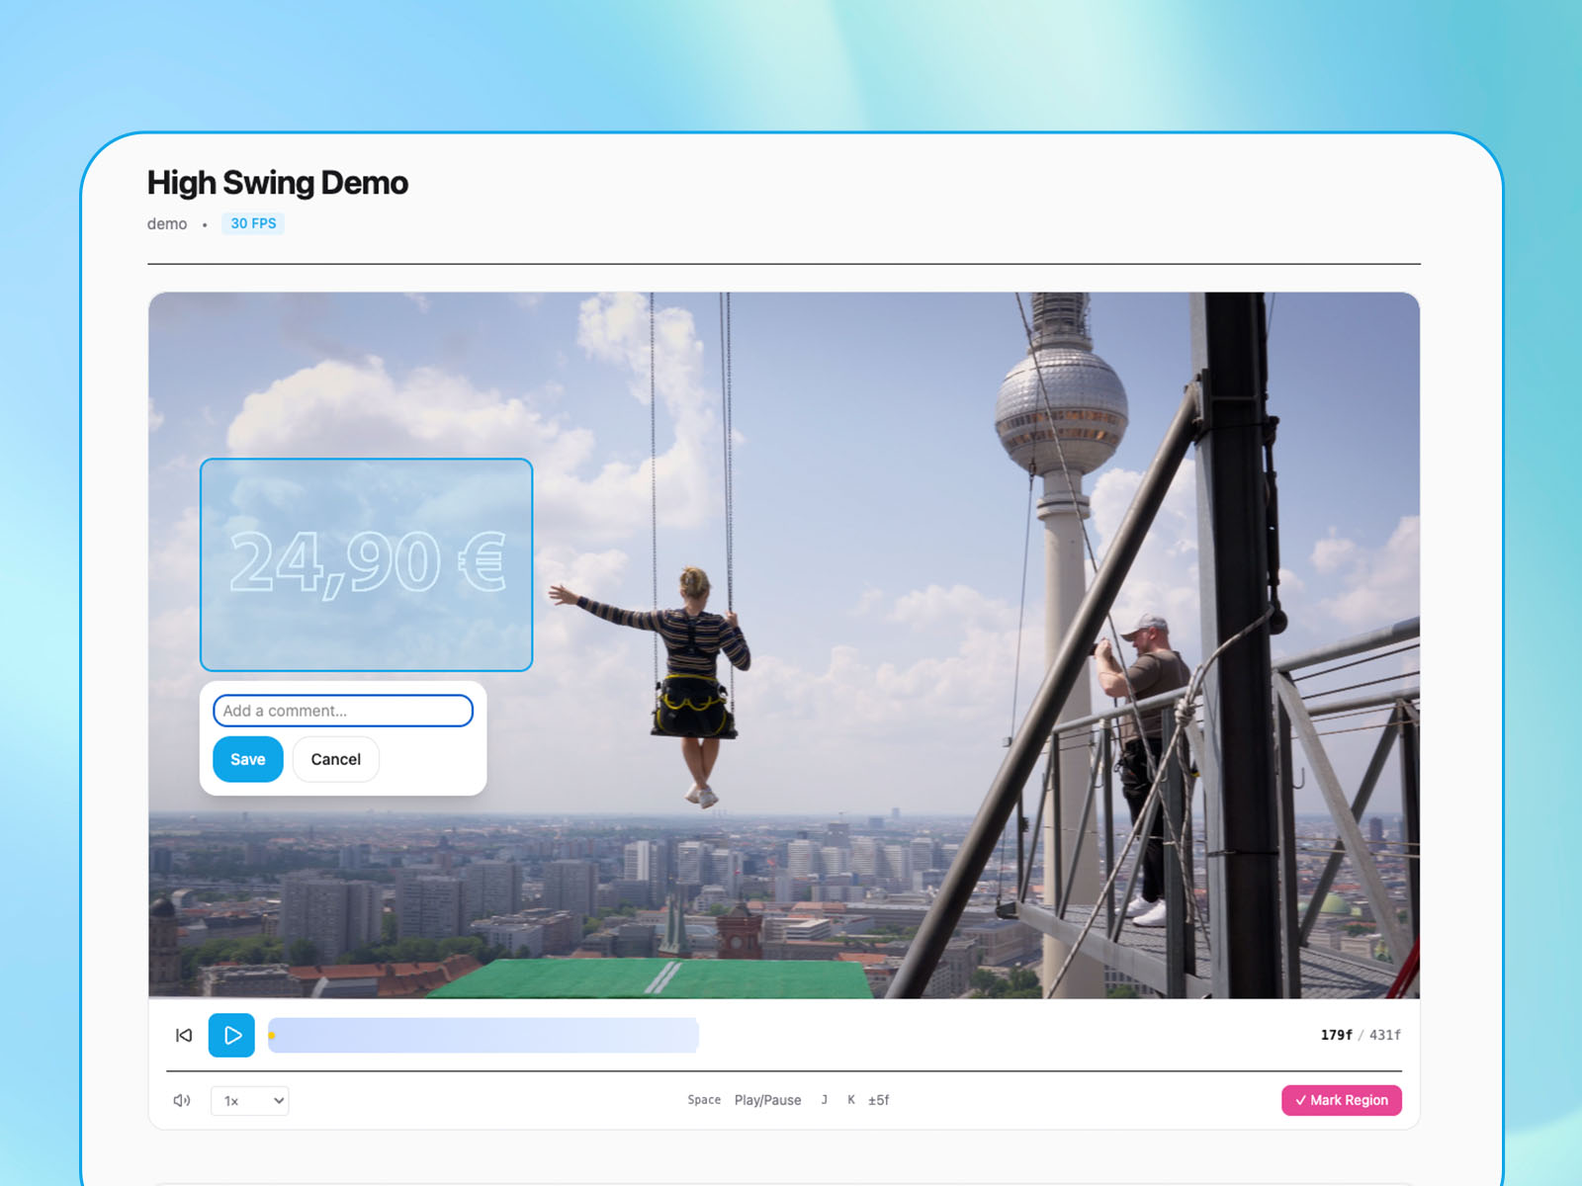Mute audio with the speaker icon

(182, 1100)
